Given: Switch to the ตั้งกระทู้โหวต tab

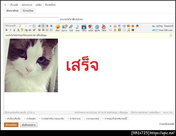Looking at the screenshot, I should coord(28,11).
